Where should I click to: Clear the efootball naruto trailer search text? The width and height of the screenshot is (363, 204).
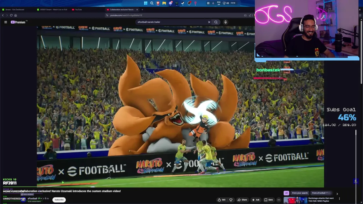click(x=209, y=22)
